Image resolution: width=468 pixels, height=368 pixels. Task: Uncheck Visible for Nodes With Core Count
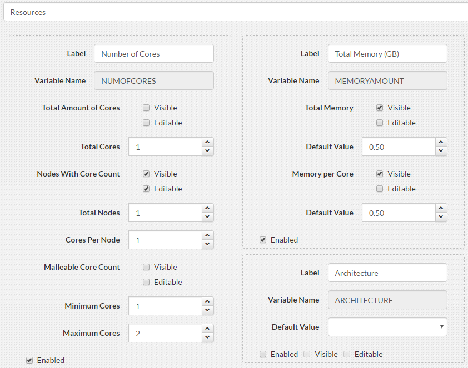pos(146,174)
